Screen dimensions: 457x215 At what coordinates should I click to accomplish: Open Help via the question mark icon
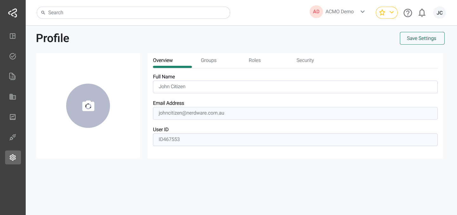pos(408,13)
